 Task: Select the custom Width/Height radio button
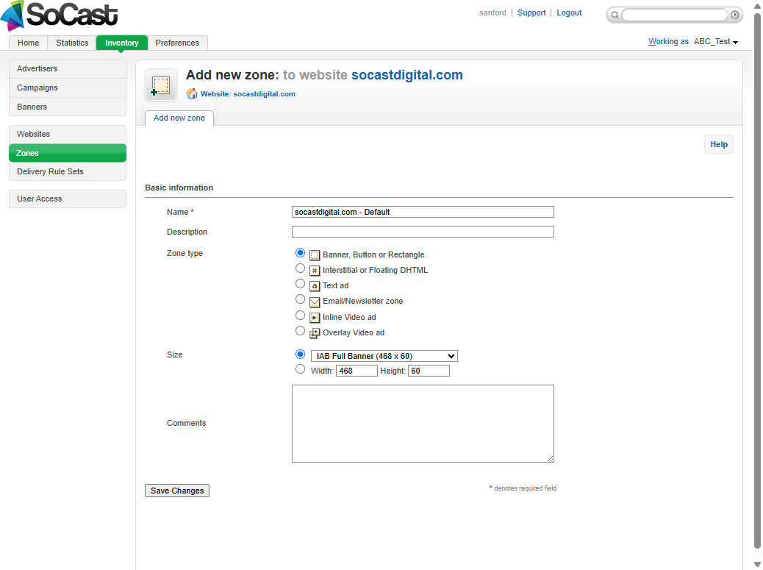point(300,369)
